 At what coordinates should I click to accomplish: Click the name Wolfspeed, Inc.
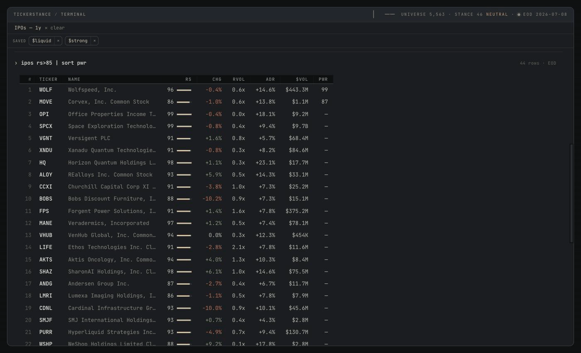[x=92, y=90]
